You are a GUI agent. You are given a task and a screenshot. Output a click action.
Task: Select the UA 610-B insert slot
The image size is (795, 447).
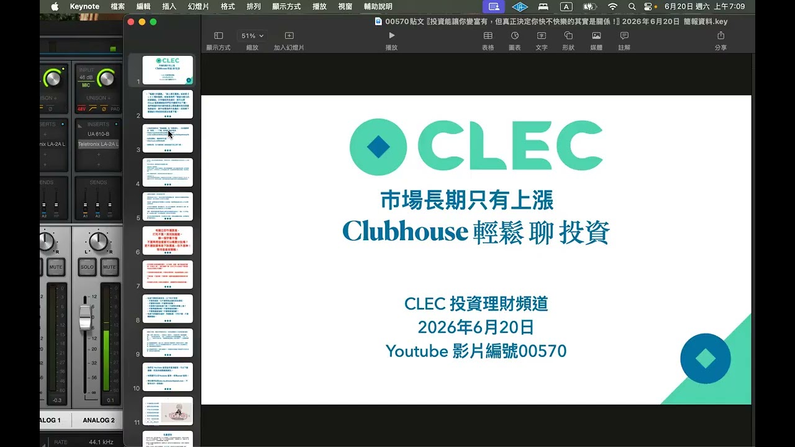pyautogui.click(x=98, y=134)
